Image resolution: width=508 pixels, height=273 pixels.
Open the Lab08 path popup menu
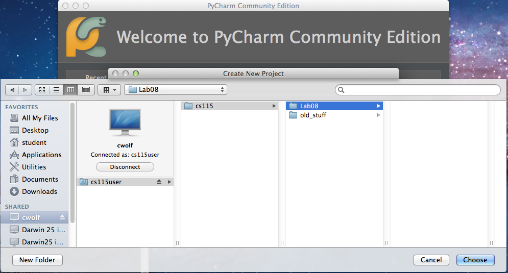point(175,90)
